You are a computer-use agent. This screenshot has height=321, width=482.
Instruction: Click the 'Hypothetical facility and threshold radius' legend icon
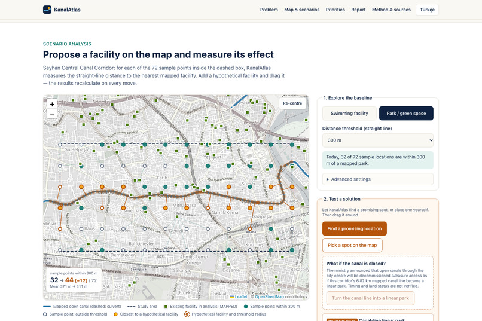pyautogui.click(x=187, y=314)
